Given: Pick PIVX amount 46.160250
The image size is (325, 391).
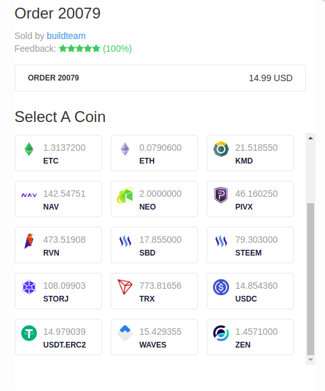Looking at the screenshot, I should tap(257, 194).
